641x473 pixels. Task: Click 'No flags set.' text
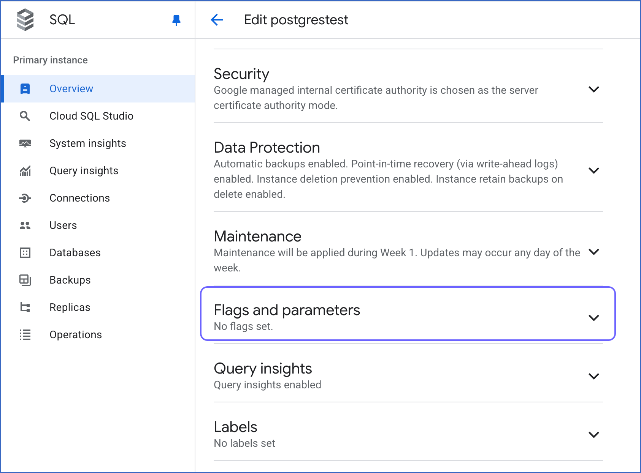(243, 326)
